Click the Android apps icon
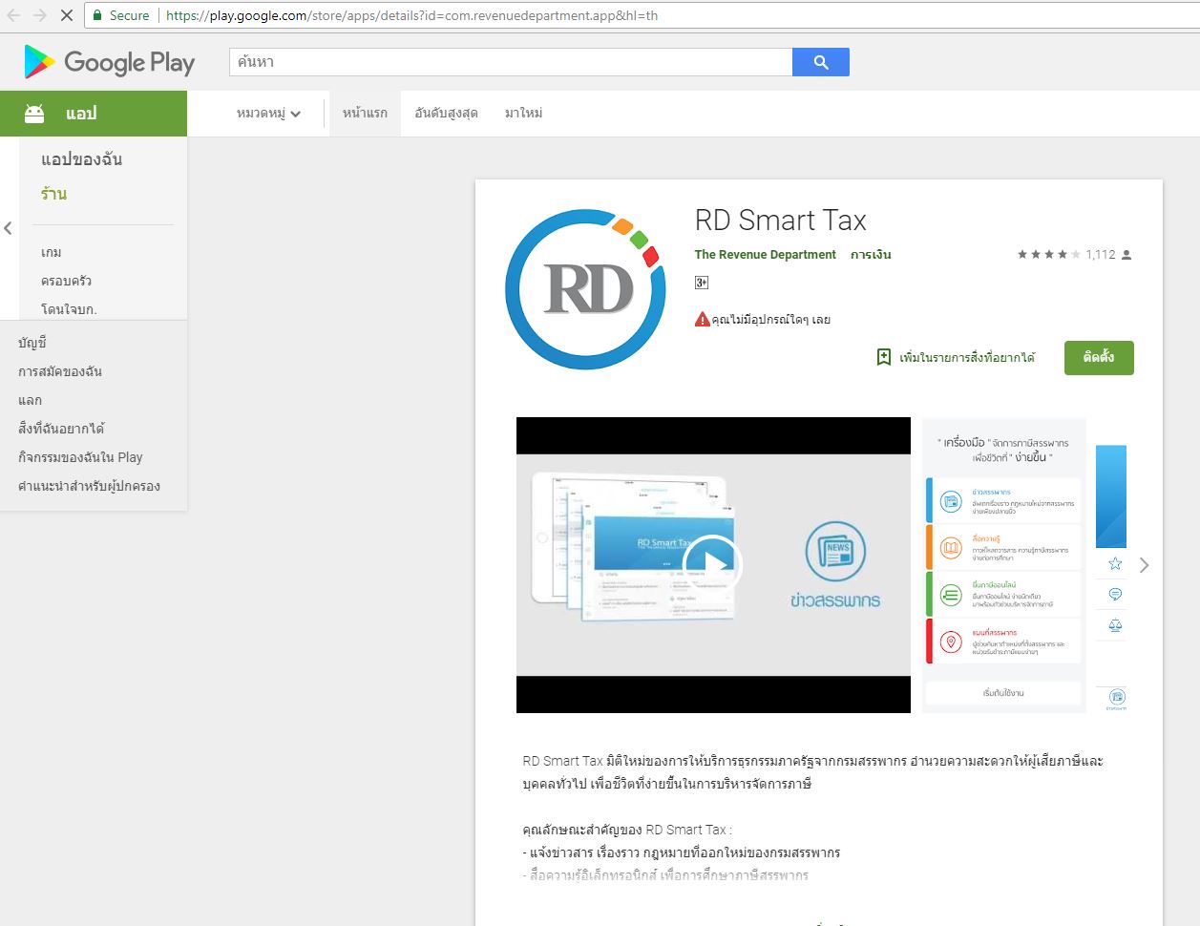Viewport: 1200px width, 926px height. coord(34,114)
